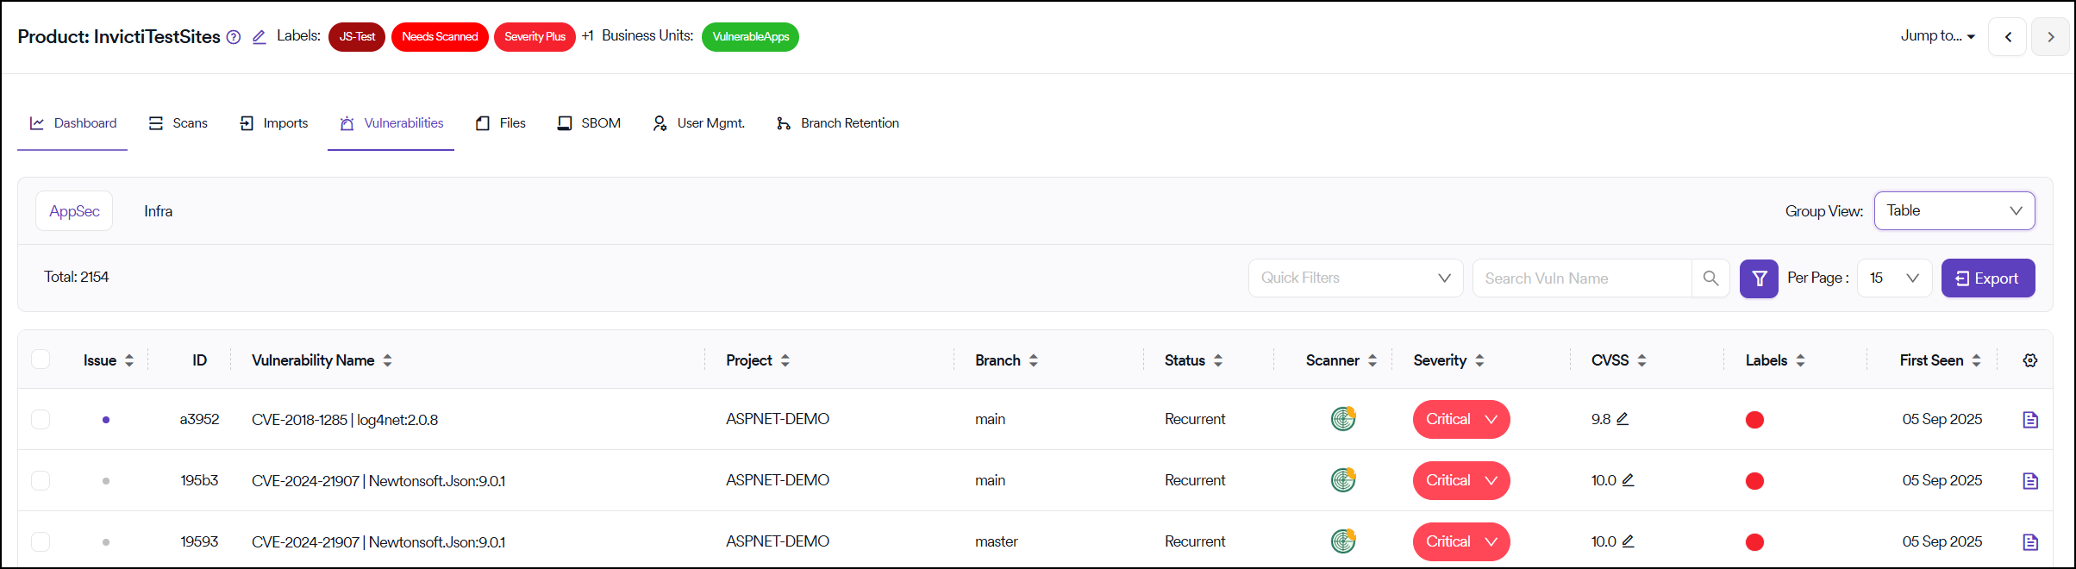Screen dimensions: 2076x569
Task: Open the SBOM tab
Action: click(589, 123)
